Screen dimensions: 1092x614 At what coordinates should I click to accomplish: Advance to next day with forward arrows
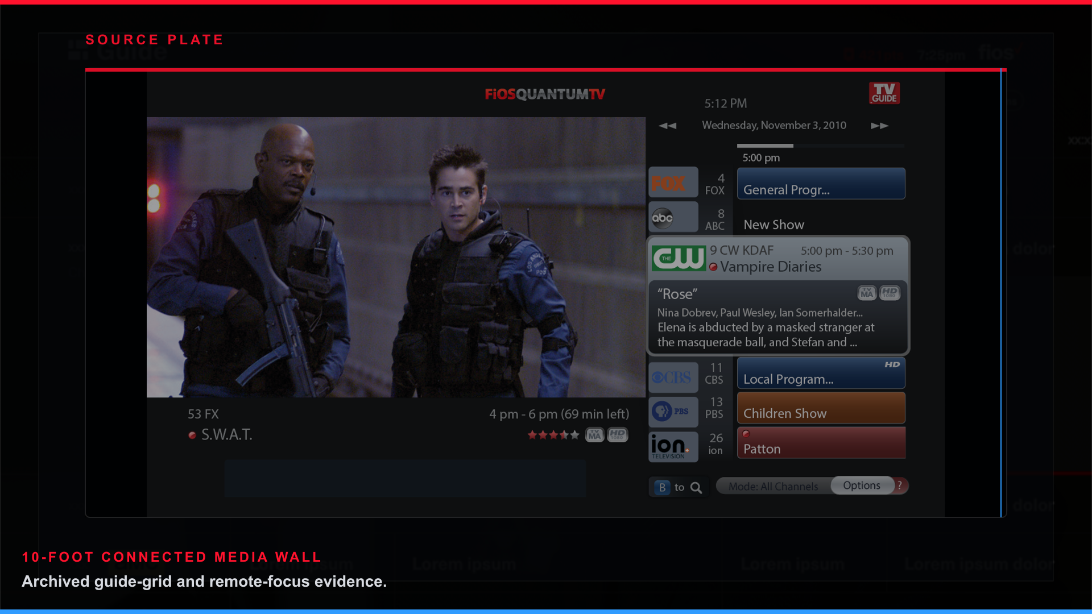[879, 126]
